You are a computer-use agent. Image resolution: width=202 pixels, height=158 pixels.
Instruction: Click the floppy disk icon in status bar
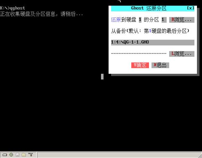tap(18, 155)
